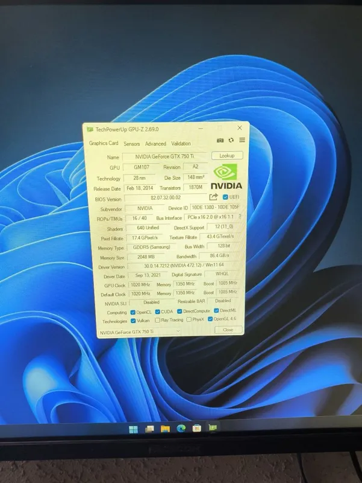The width and height of the screenshot is (362, 483).
Task: Toggle the UEFI checkbox
Action: click(x=225, y=197)
